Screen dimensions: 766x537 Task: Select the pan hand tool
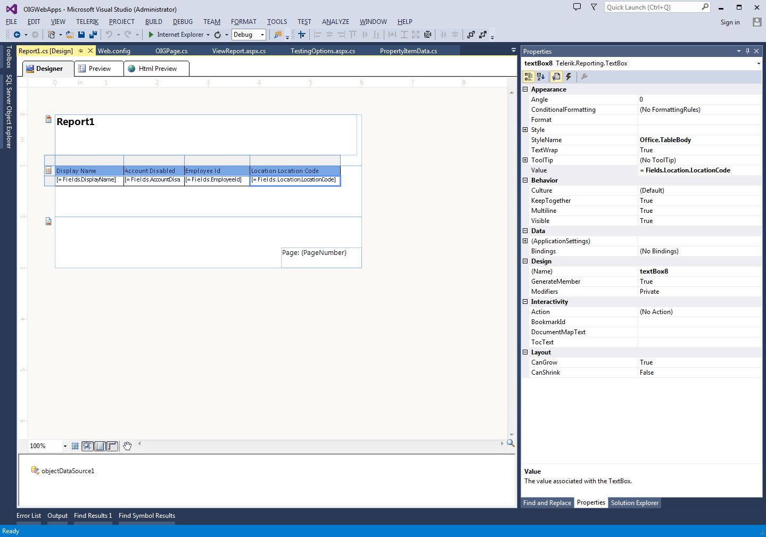127,446
